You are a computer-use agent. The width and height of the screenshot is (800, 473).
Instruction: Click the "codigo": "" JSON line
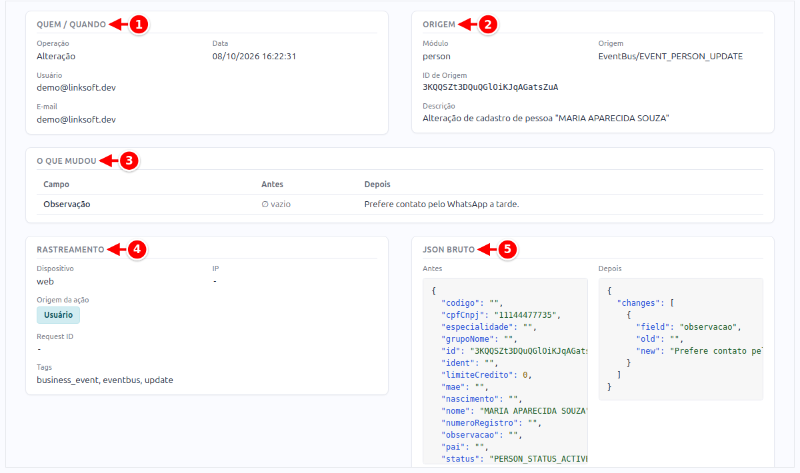click(472, 303)
